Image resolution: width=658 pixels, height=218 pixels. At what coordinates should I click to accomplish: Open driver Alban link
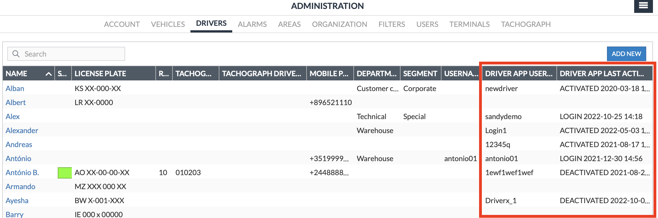click(x=15, y=89)
